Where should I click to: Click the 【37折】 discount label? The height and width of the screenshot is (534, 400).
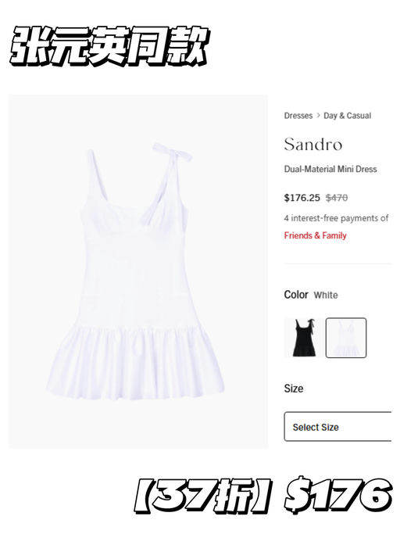203,496
